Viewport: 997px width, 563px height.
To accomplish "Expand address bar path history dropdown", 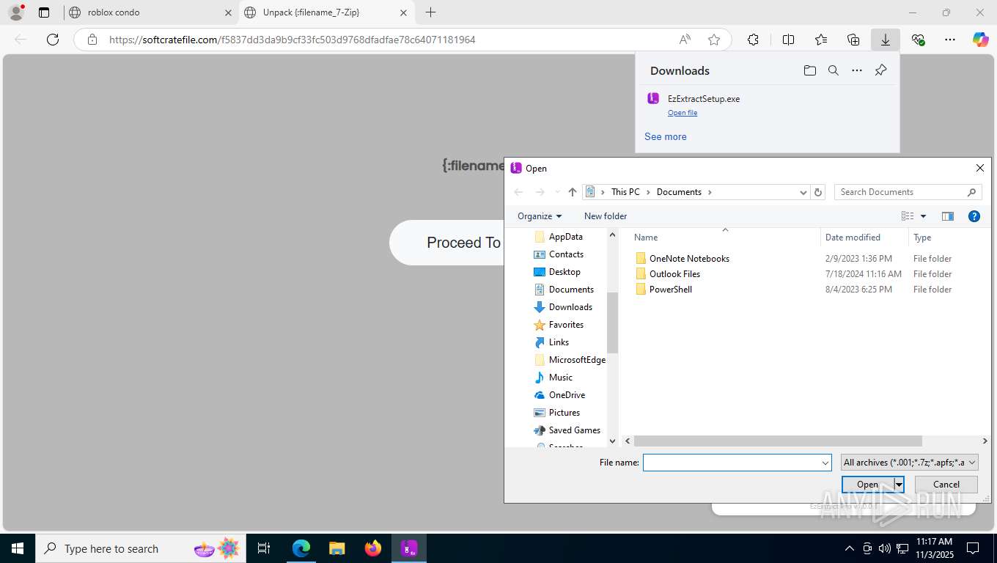I will pyautogui.click(x=803, y=192).
